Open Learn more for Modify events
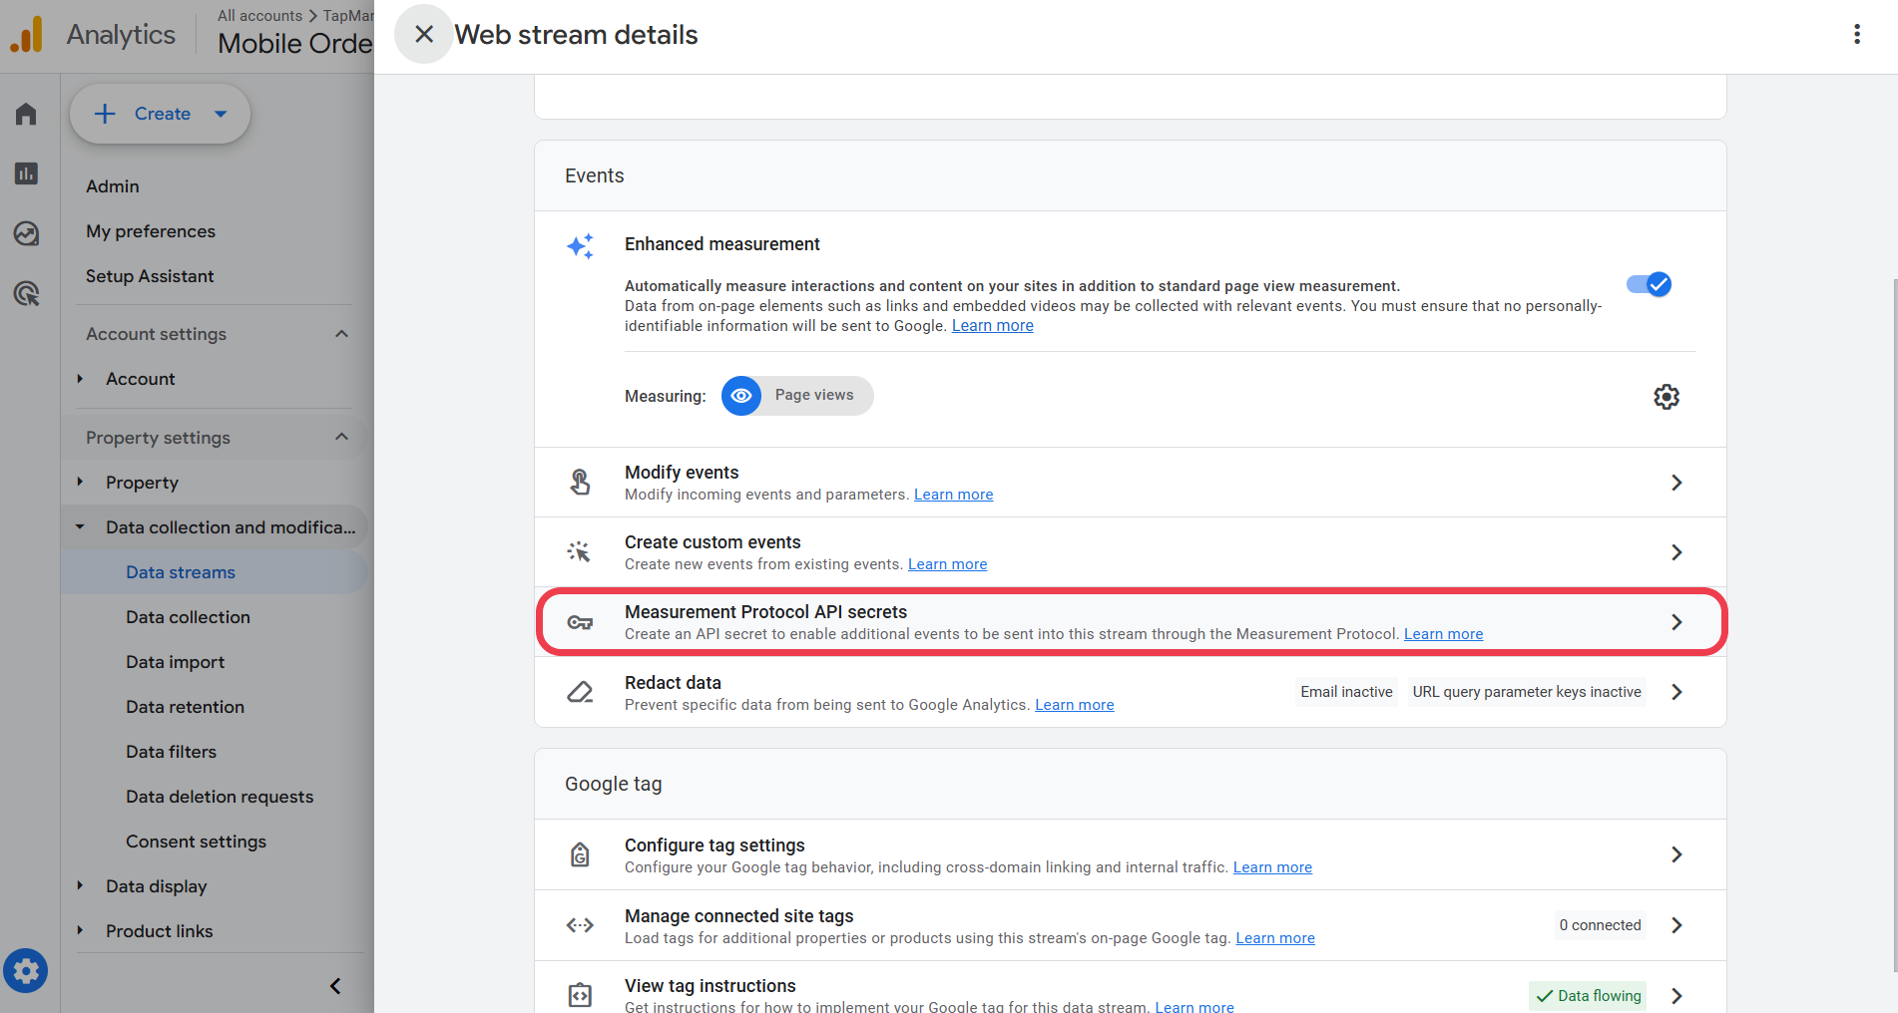 954,495
